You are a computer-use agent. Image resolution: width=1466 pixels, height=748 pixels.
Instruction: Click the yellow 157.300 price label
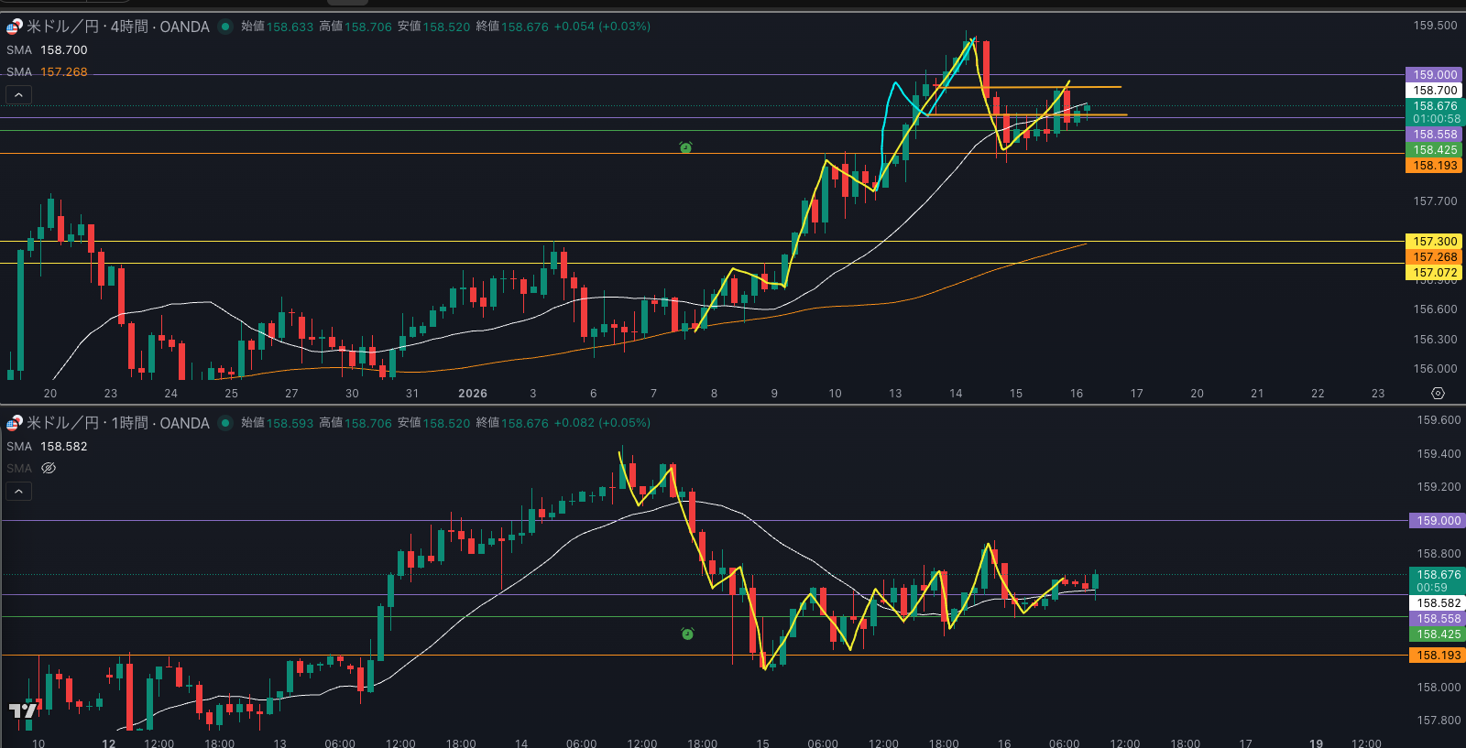click(1434, 242)
